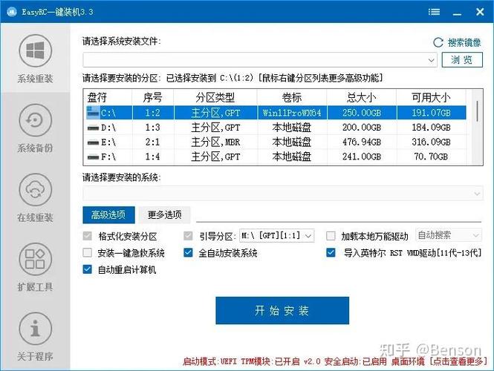
Task: Open the 系统备份 sidebar icon
Action: point(35,120)
